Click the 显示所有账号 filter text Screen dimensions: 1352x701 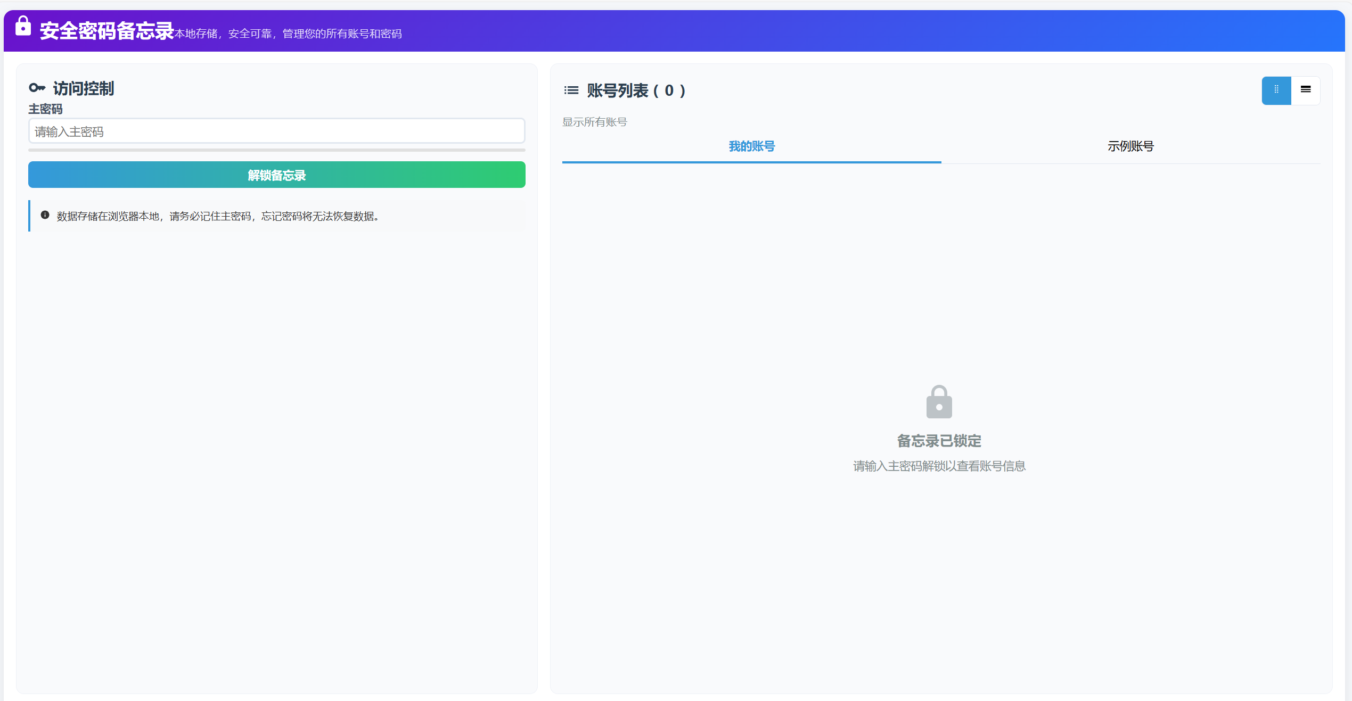[x=594, y=122]
